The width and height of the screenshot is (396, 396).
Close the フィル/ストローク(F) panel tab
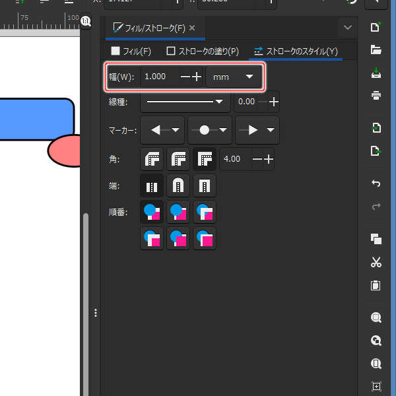pyautogui.click(x=192, y=28)
